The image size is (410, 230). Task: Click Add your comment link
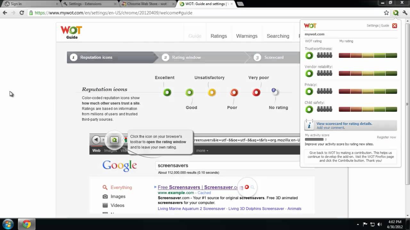click(331, 128)
